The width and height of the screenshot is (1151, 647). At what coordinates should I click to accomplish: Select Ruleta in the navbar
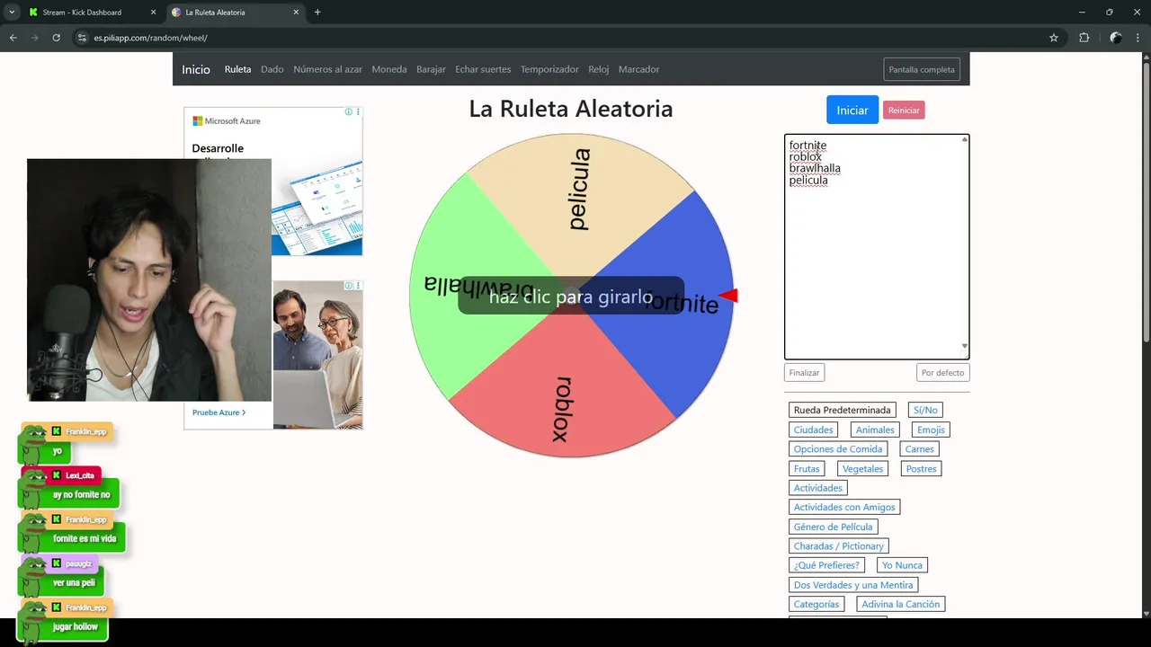pos(237,69)
